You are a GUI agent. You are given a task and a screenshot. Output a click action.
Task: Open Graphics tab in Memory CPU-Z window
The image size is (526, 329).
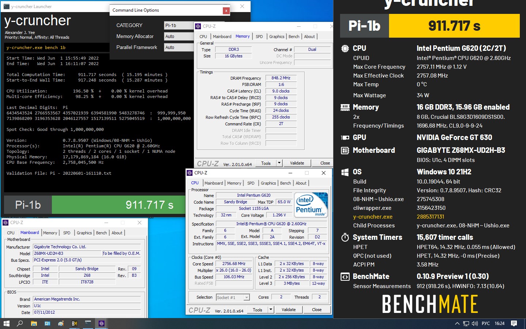click(x=277, y=37)
